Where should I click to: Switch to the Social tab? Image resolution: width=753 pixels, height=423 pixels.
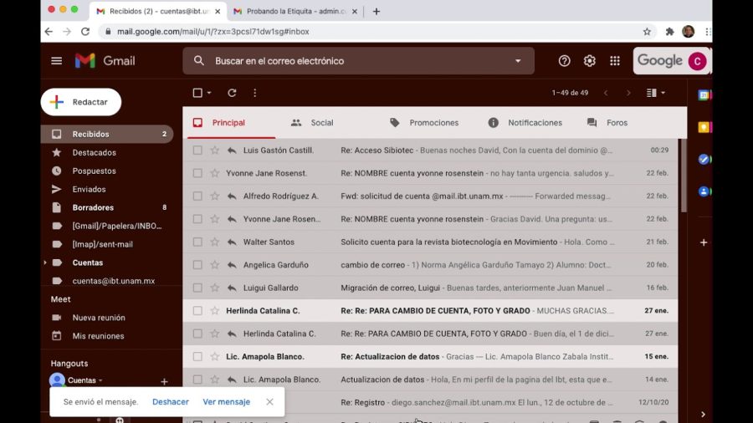click(x=321, y=123)
